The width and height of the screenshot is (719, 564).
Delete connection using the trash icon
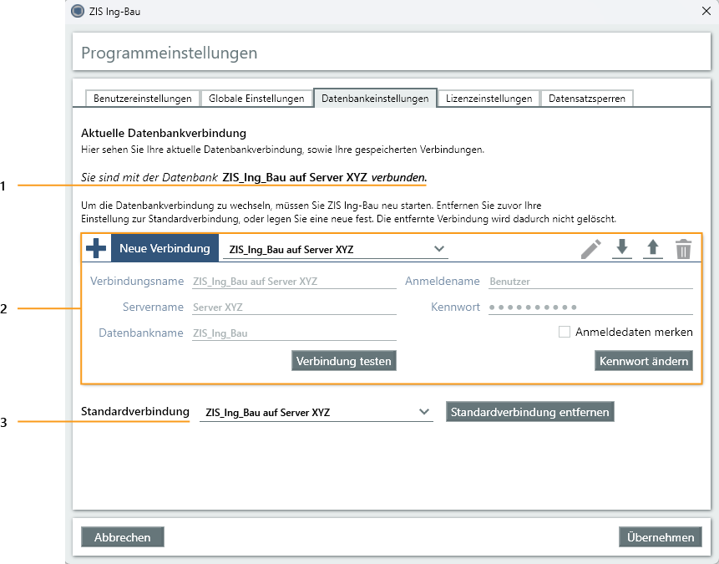click(x=684, y=249)
